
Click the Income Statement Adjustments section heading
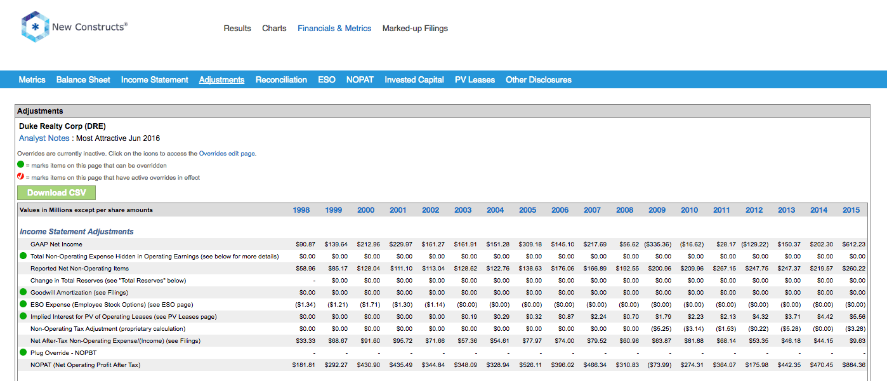77,232
